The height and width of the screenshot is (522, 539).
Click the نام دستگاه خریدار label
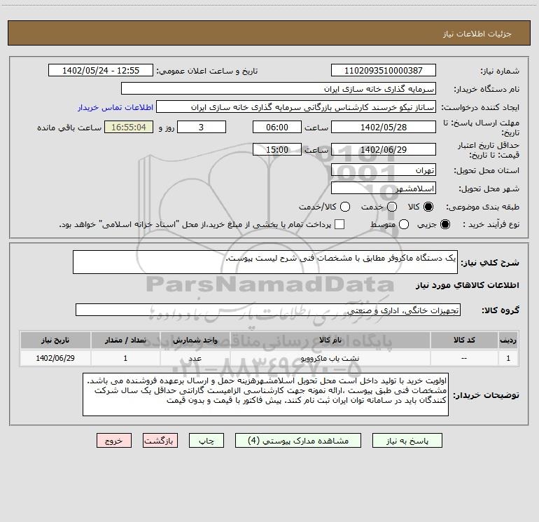tap(486, 89)
